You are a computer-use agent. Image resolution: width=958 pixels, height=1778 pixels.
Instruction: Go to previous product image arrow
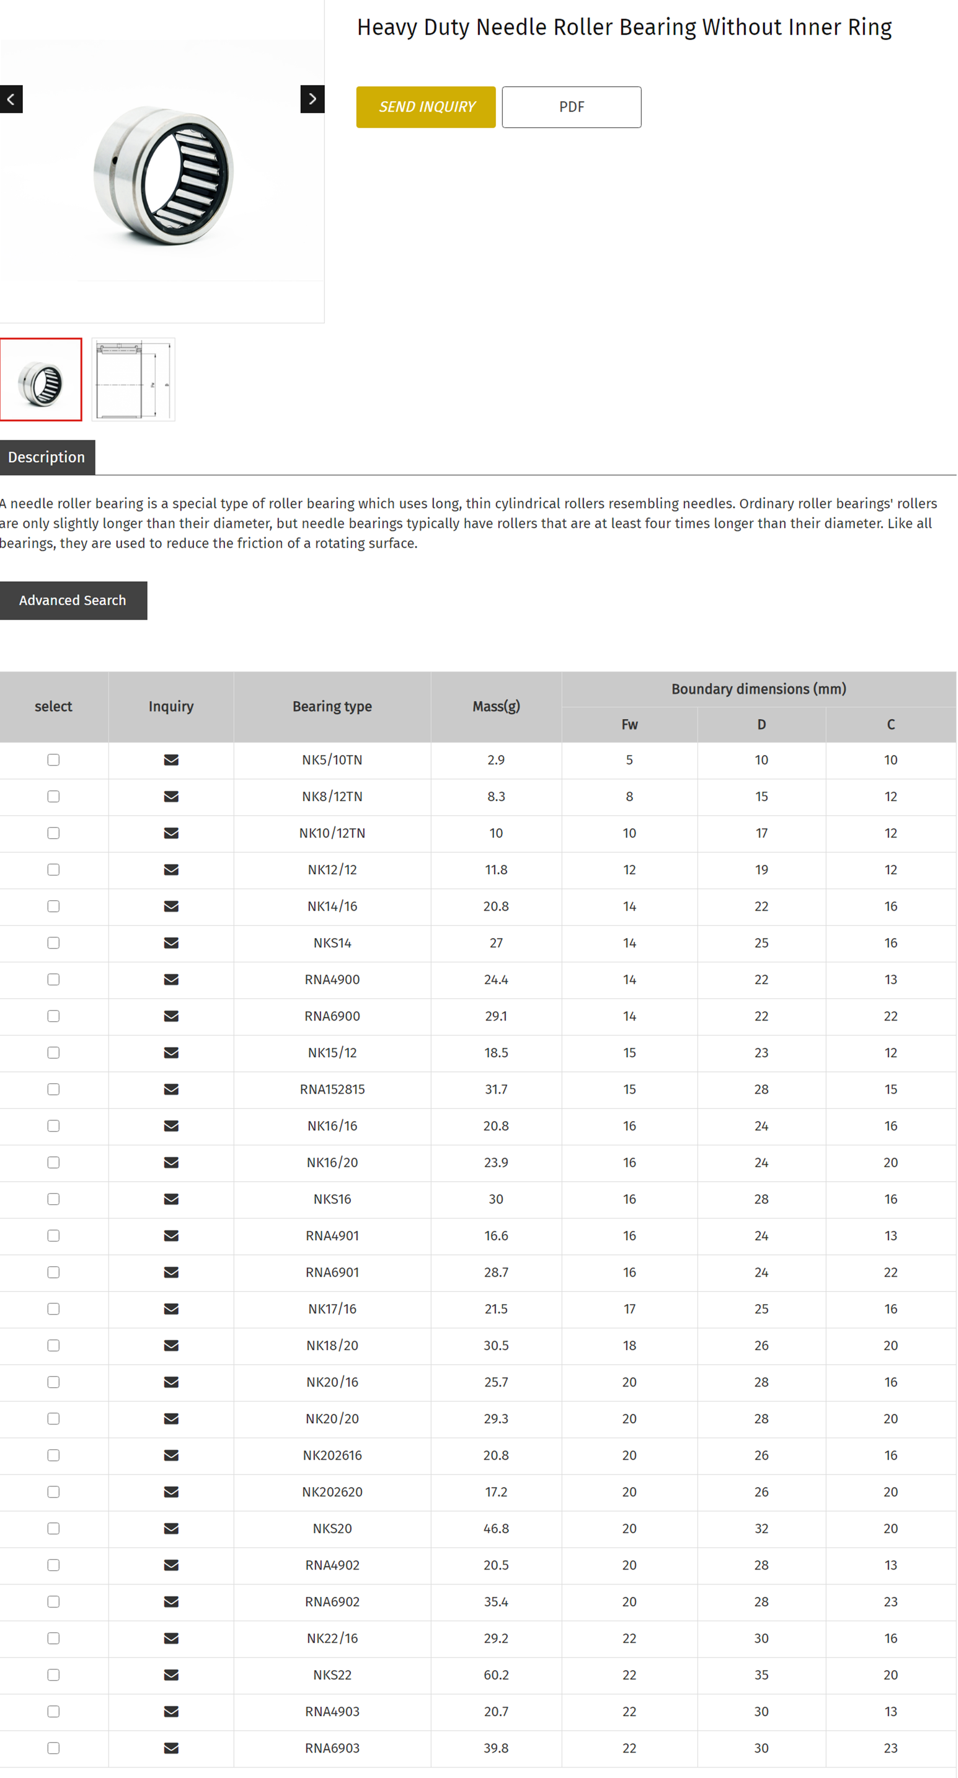coord(11,99)
